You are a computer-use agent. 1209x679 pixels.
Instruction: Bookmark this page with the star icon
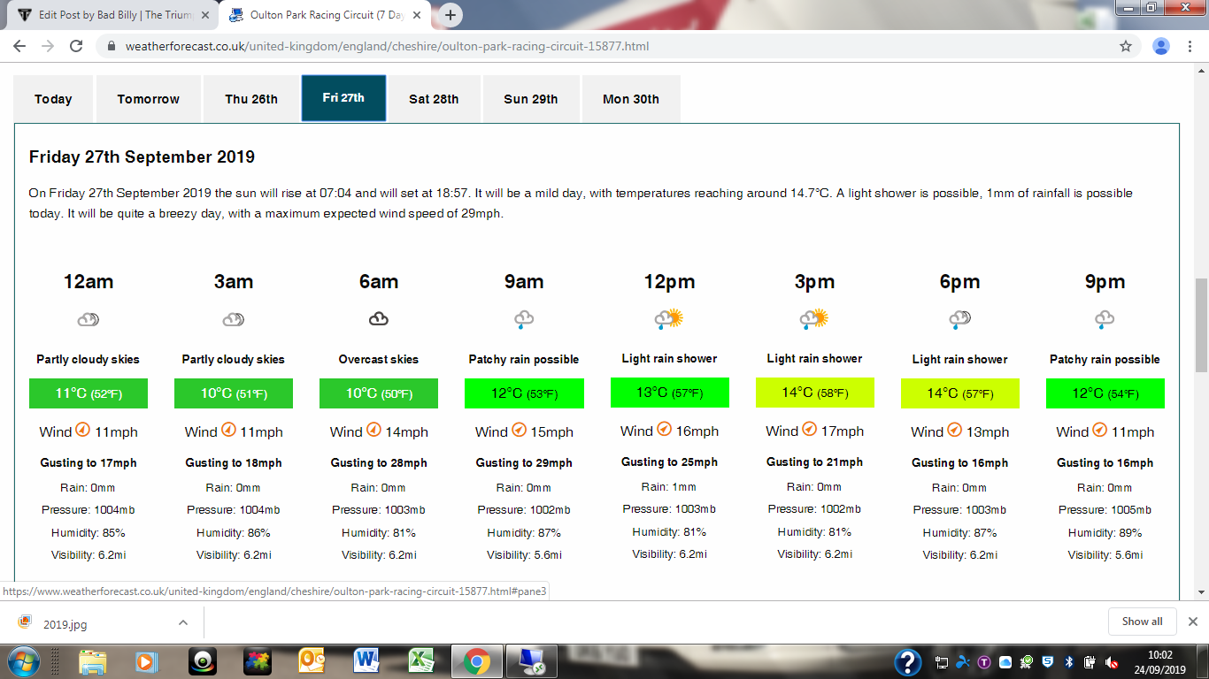click(x=1126, y=46)
